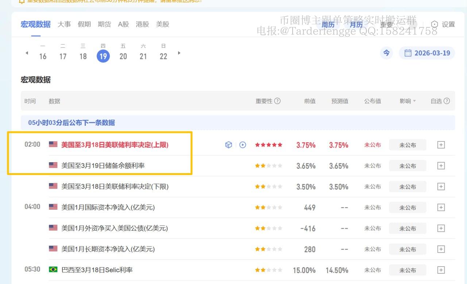
Task: Click the cube icon on the Fed rate row
Action: 228,145
